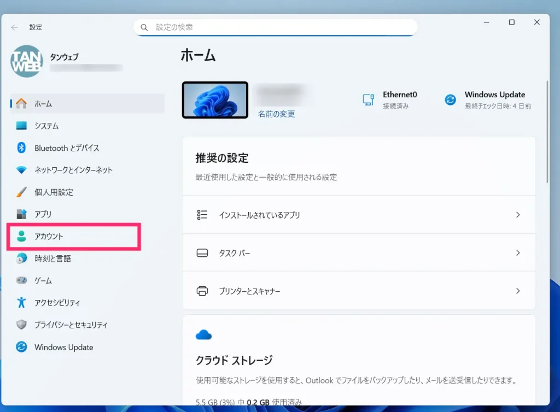Click the printer icon in recommended settings

pyautogui.click(x=202, y=291)
